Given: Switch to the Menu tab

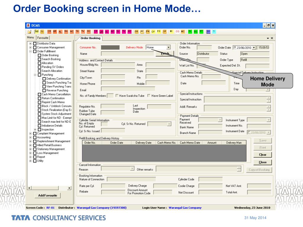Looking at the screenshot, I should point(30,38).
